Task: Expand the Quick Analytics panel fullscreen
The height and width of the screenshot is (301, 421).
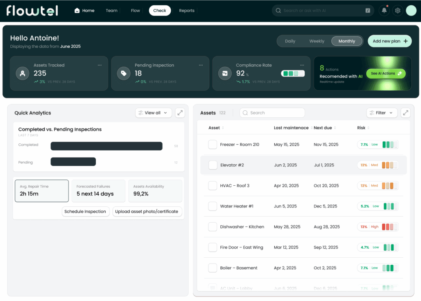Action: (x=180, y=113)
